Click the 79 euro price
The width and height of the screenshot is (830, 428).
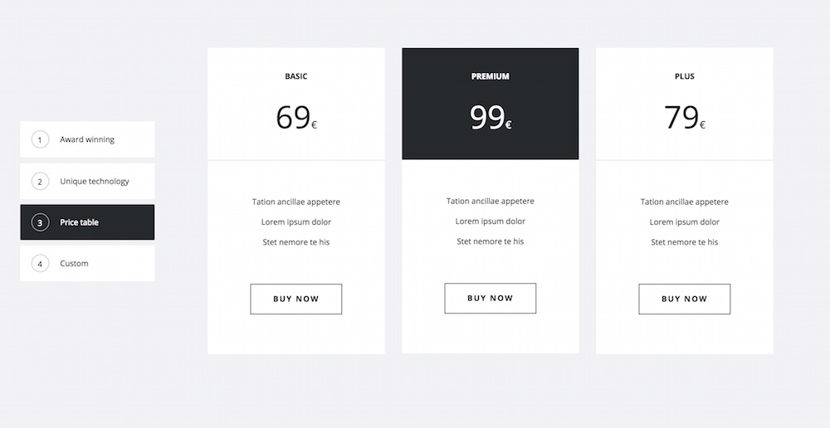685,118
